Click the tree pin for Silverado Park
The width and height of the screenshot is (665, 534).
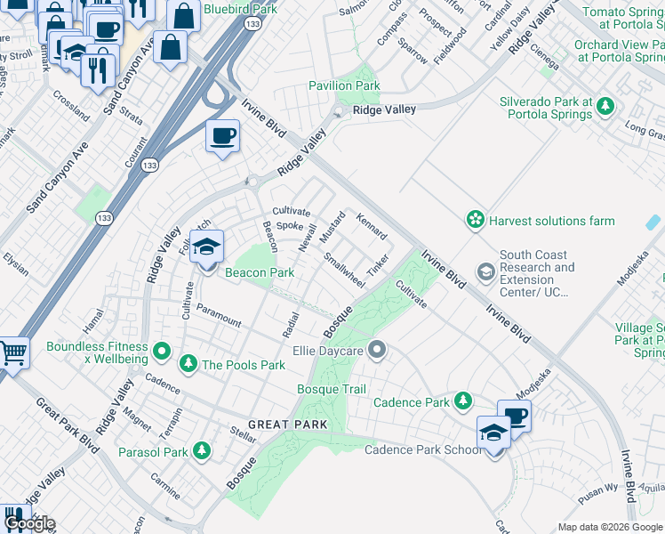[605, 106]
